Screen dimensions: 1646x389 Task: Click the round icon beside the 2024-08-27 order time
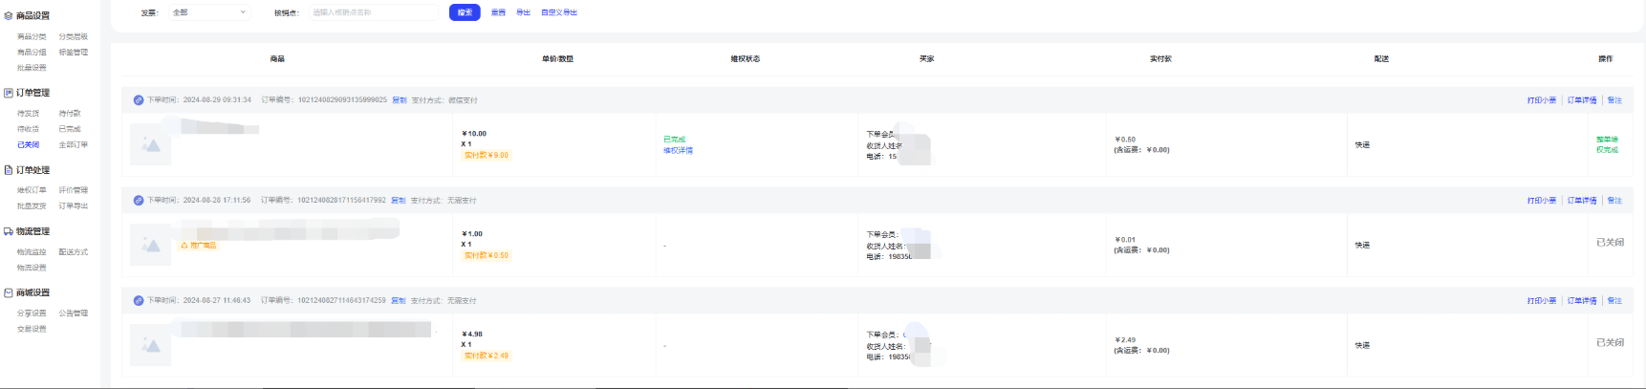[139, 301]
